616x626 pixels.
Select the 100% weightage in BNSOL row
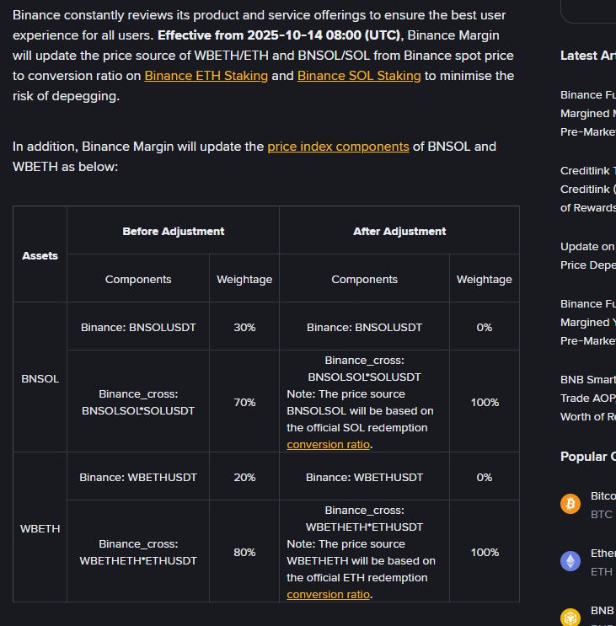tap(485, 402)
